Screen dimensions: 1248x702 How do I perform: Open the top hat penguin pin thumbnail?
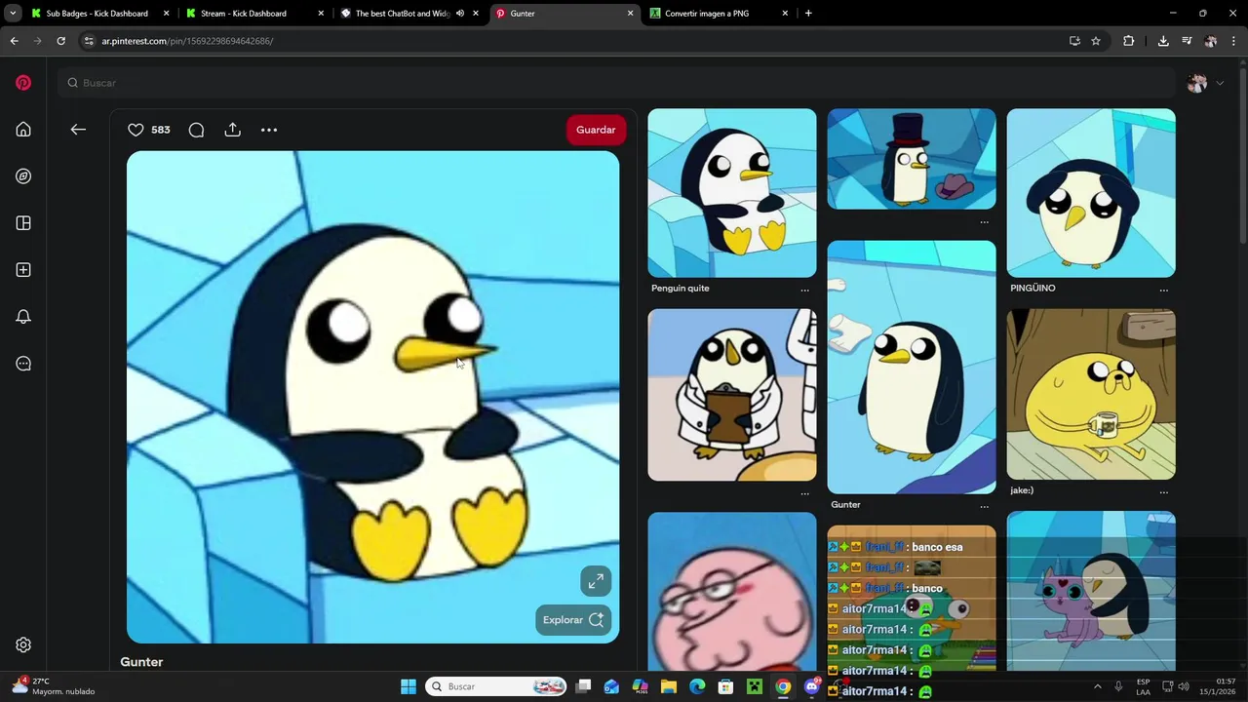(x=912, y=159)
